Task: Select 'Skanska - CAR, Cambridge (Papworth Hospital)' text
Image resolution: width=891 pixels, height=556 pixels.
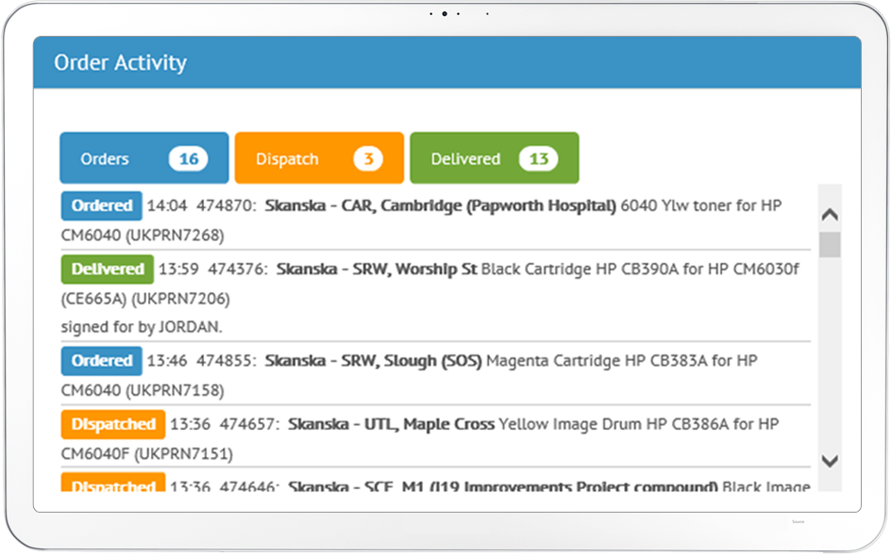Action: click(x=441, y=206)
